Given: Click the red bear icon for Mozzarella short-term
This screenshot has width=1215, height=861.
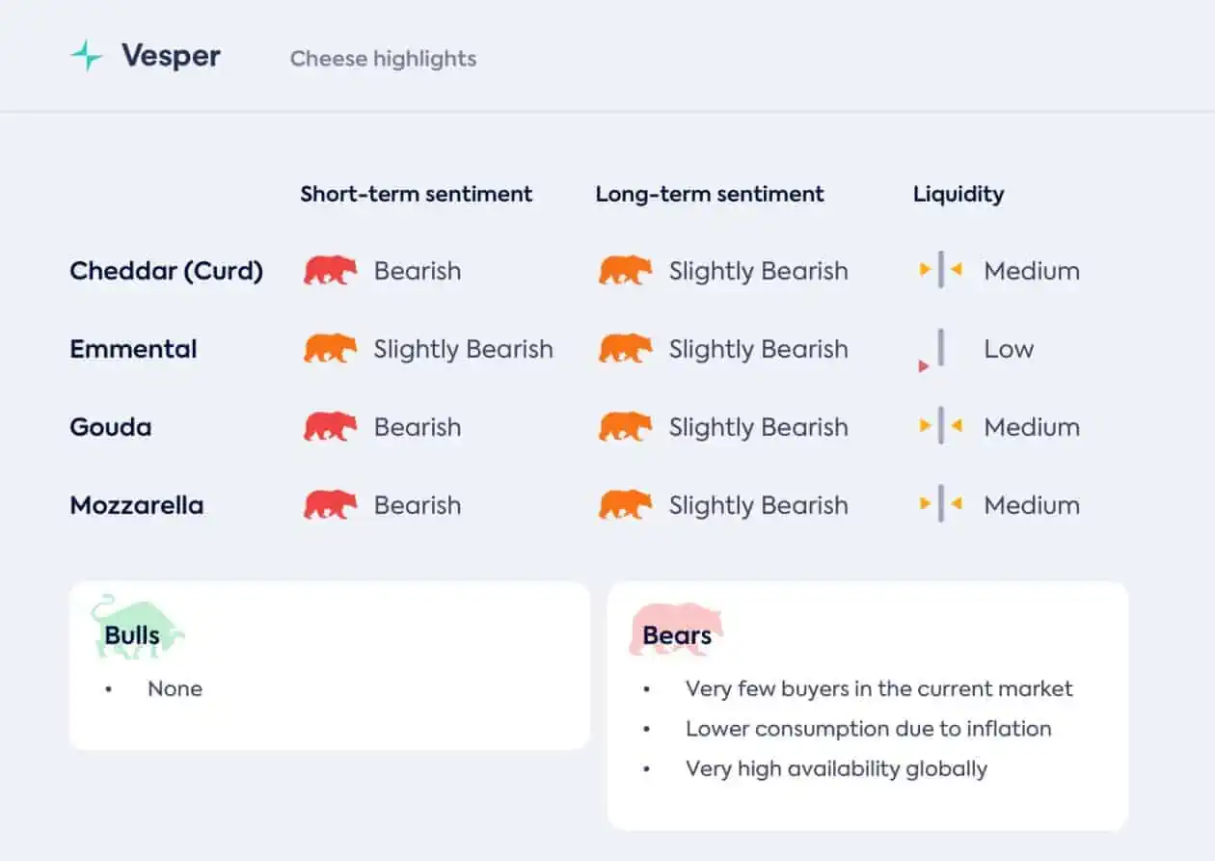Looking at the screenshot, I should pos(331,505).
